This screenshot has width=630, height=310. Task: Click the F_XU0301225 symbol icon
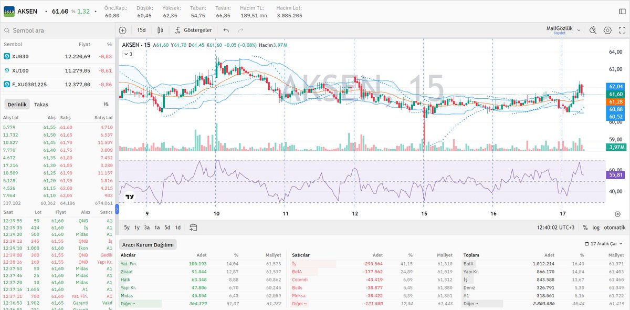7,84
